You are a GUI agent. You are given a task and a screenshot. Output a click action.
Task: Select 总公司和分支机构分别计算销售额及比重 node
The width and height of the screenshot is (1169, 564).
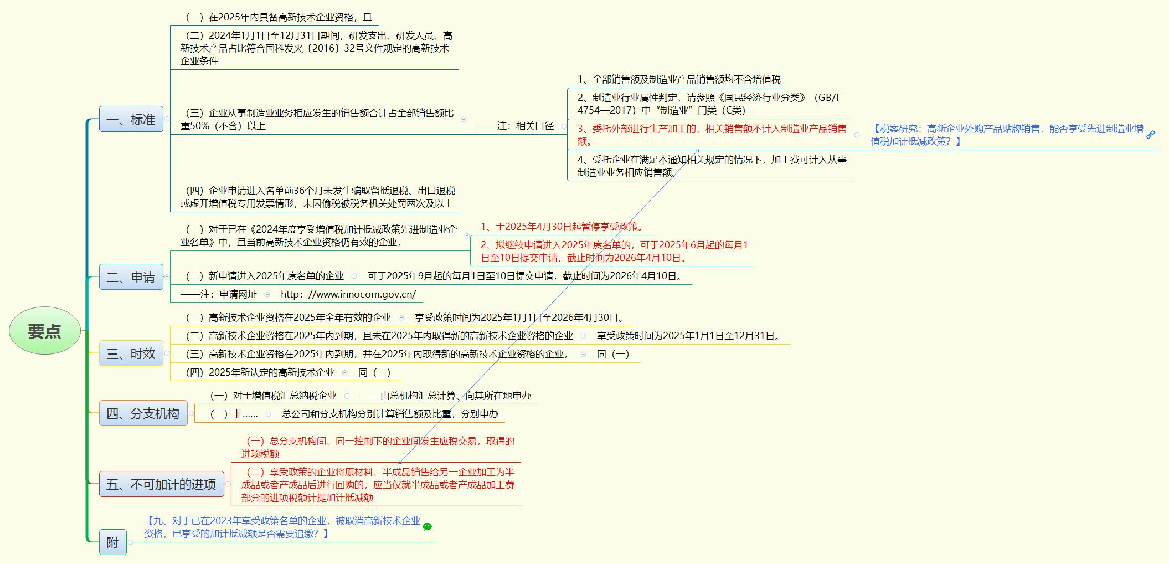[390, 414]
